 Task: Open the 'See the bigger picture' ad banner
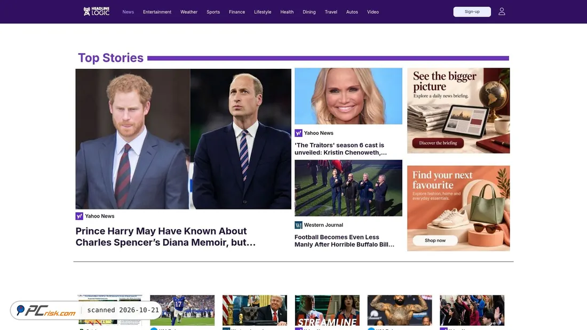(x=458, y=110)
